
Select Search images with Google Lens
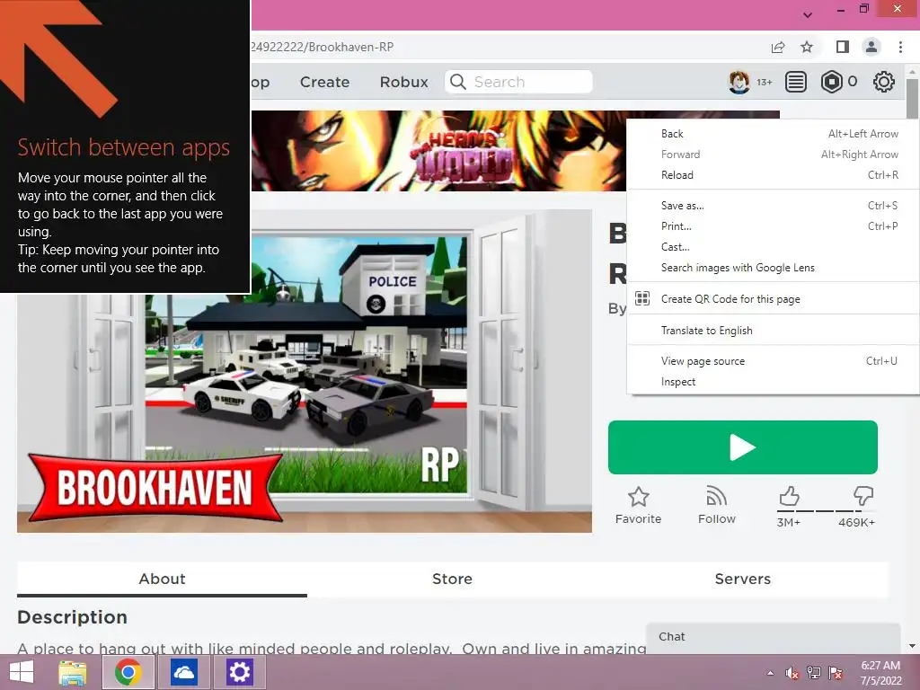(x=773, y=268)
